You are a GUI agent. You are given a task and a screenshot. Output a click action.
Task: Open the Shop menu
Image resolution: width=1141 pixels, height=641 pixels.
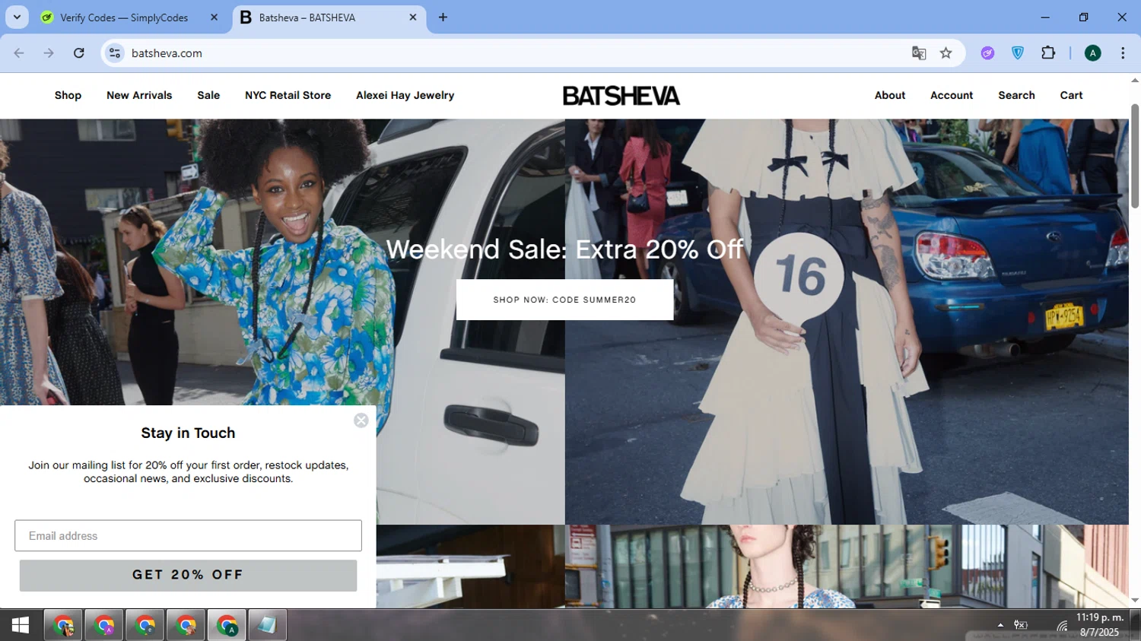pos(68,95)
